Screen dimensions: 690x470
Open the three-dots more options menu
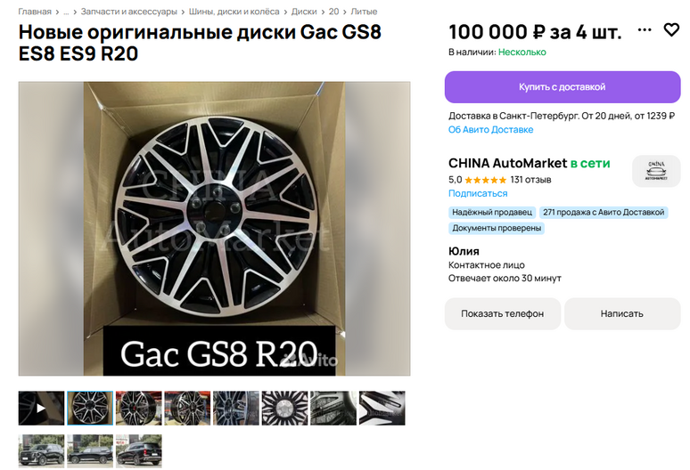(645, 30)
